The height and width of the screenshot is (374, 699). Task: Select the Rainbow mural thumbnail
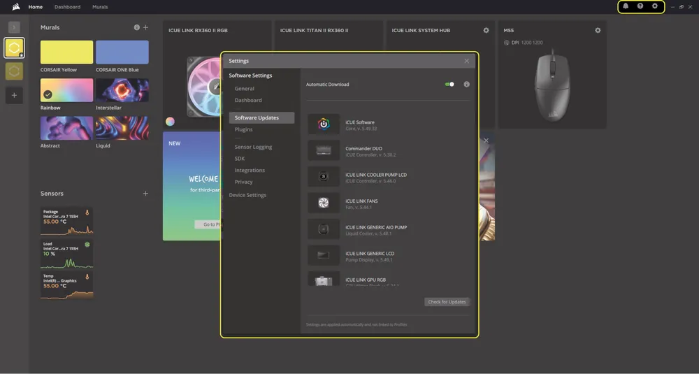click(67, 90)
